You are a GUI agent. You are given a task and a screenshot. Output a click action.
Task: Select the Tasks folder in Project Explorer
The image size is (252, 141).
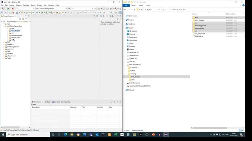click(x=9, y=58)
